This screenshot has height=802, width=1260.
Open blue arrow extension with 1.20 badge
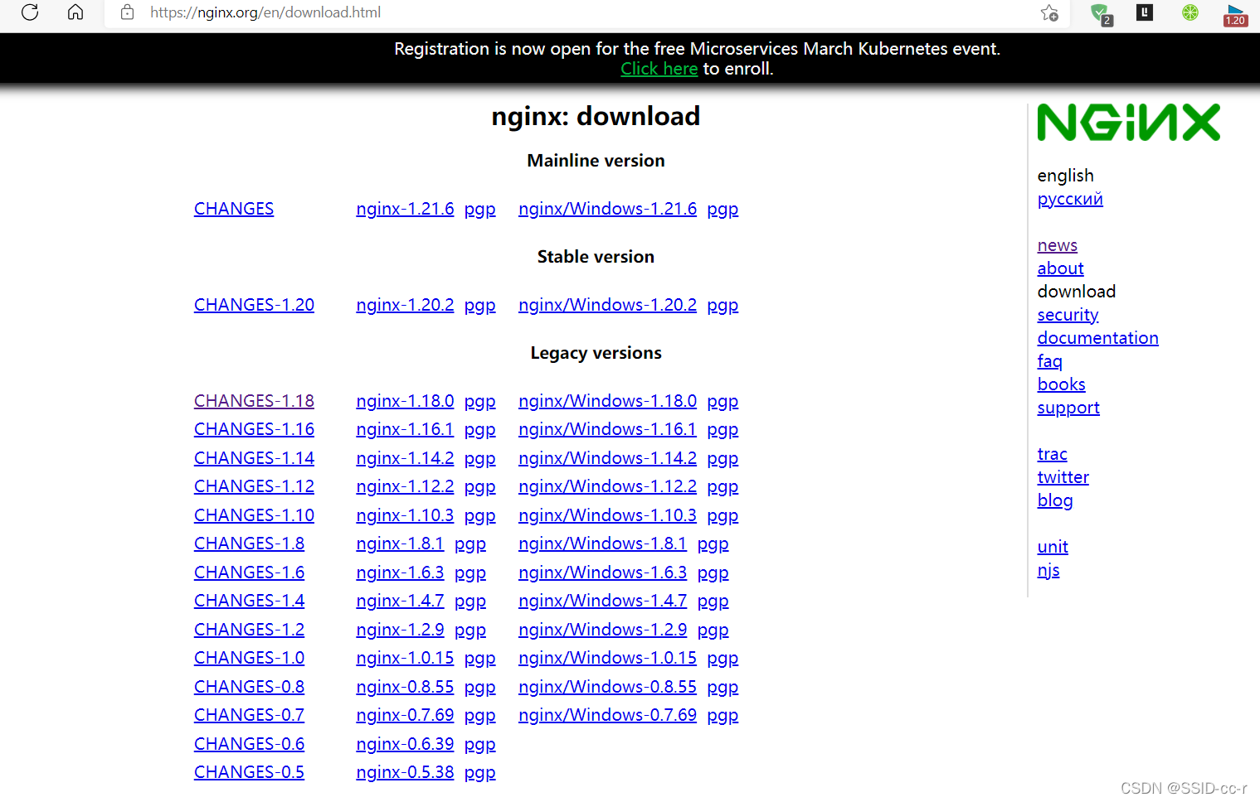click(1236, 14)
